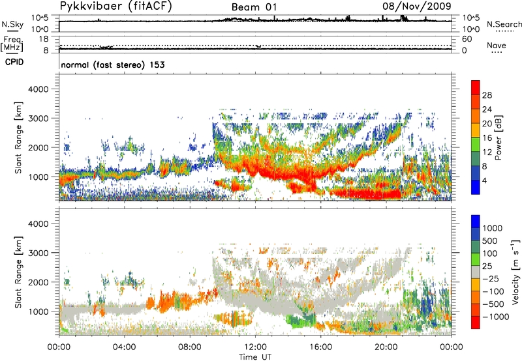Click the 08/Nov/2009 date label
Viewport: 522px width, 361px height.
click(417, 6)
